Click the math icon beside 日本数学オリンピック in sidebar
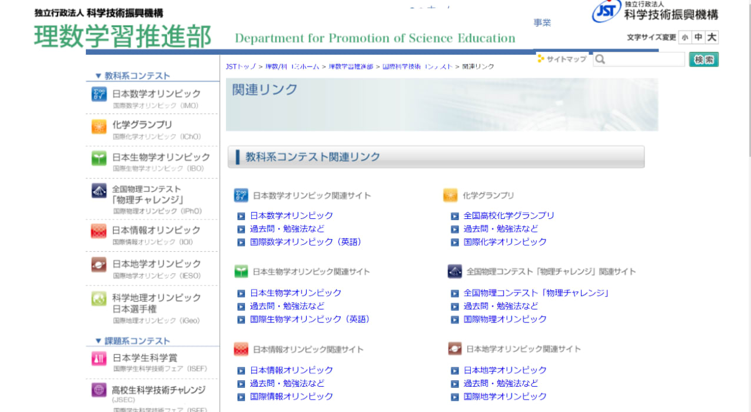The width and height of the screenshot is (751, 412). 99,94
